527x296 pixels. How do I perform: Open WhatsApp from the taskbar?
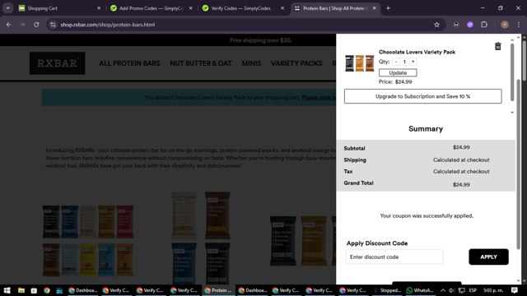(x=420, y=290)
